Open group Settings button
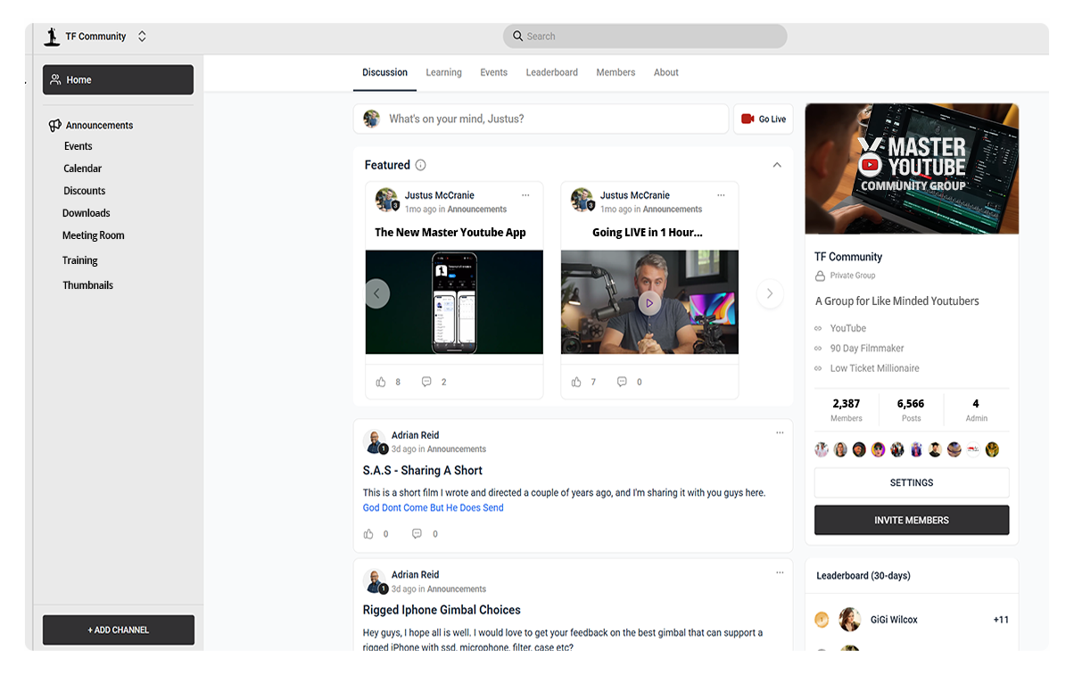Viewport: 1074px width, 675px height. pyautogui.click(x=911, y=482)
